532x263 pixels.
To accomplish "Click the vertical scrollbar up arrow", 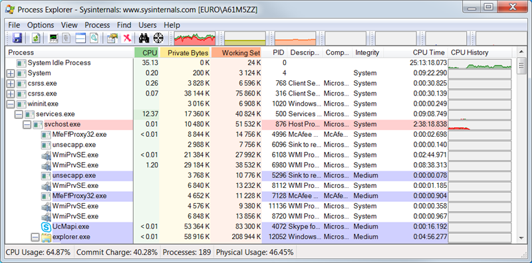I will (x=521, y=52).
